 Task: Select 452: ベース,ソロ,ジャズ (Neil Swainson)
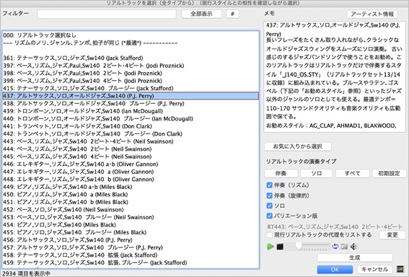click(x=131, y=209)
